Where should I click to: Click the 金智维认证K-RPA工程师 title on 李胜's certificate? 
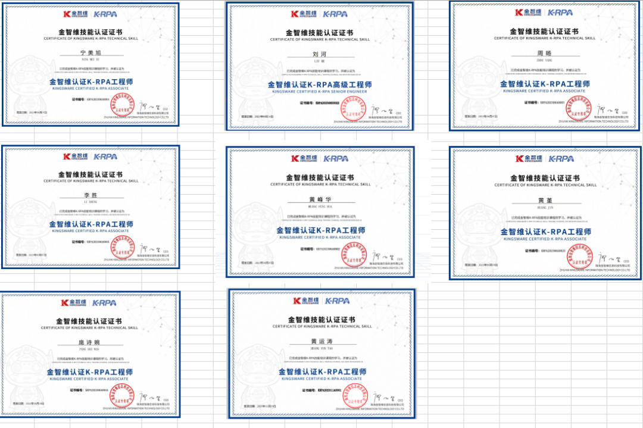(x=91, y=224)
